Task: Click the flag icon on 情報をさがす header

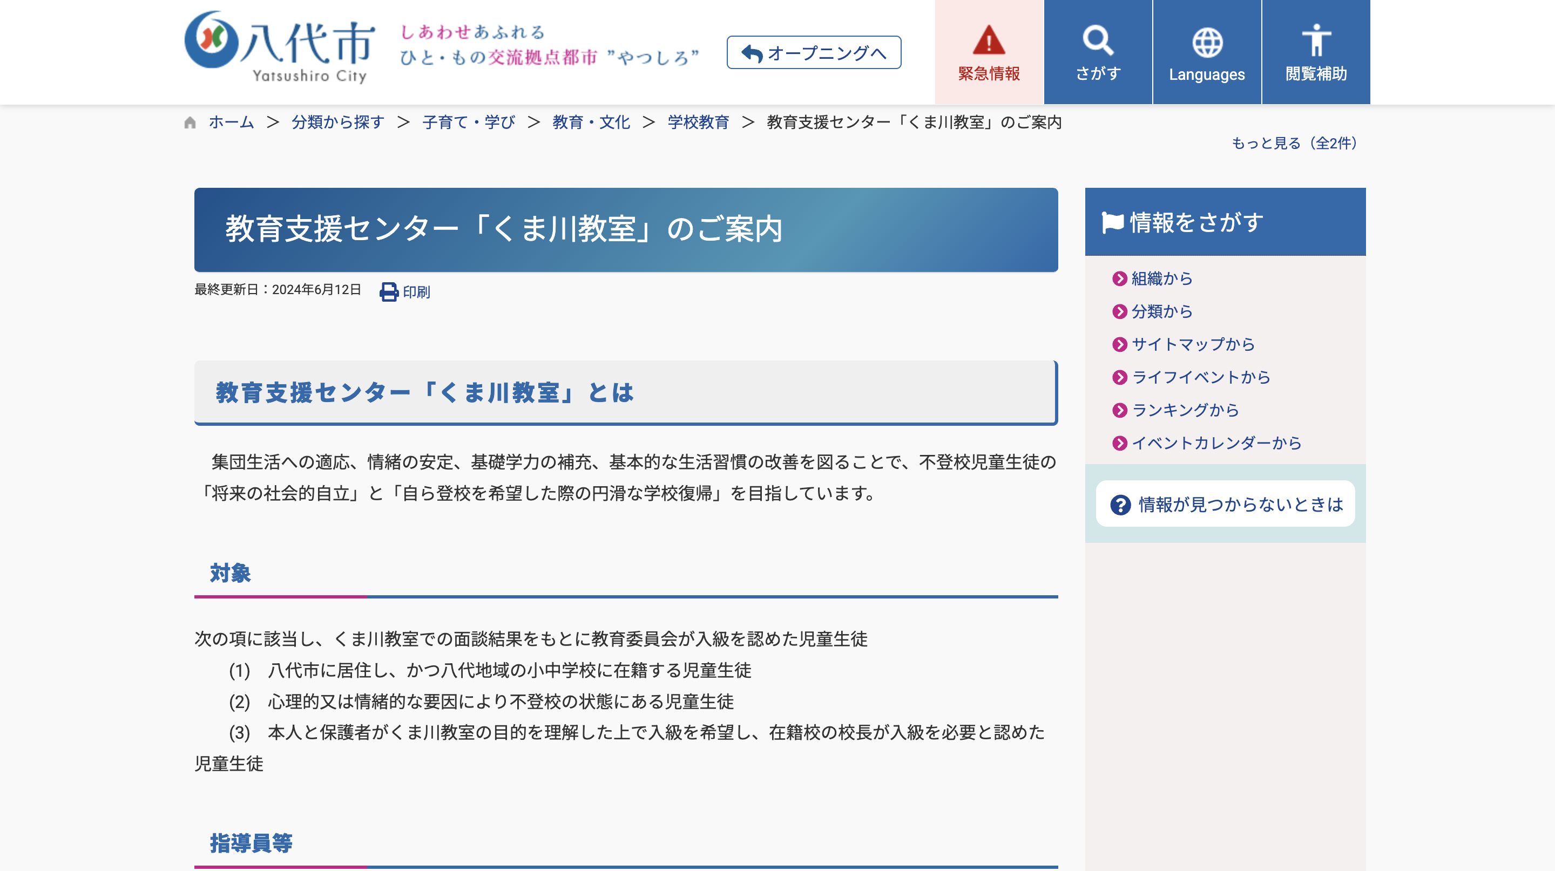Action: click(1114, 222)
